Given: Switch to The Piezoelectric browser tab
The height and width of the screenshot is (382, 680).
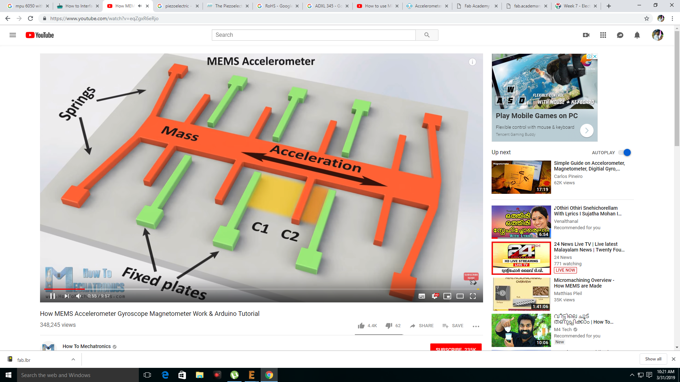Looking at the screenshot, I should click(228, 6).
